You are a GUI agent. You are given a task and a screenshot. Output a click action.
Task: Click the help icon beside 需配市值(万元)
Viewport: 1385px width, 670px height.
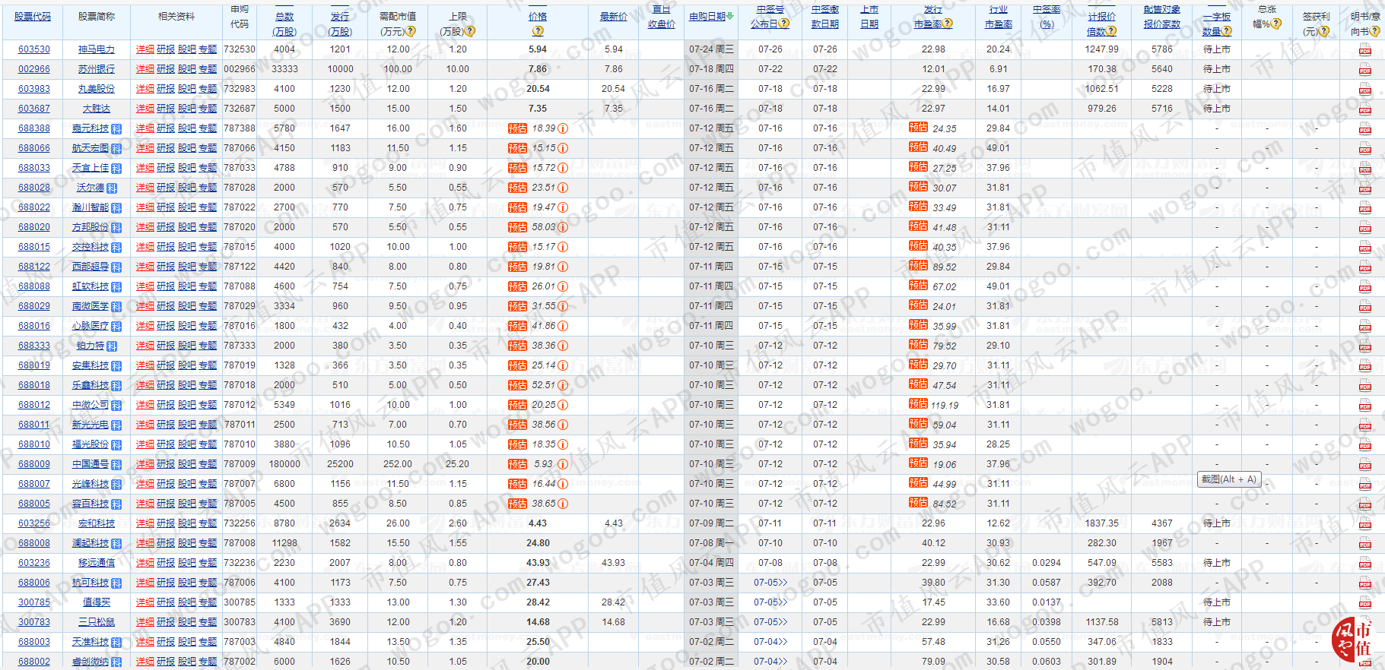point(411,31)
